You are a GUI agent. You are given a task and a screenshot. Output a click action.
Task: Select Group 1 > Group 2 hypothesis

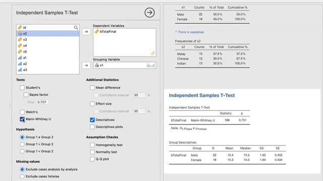(x=22, y=144)
